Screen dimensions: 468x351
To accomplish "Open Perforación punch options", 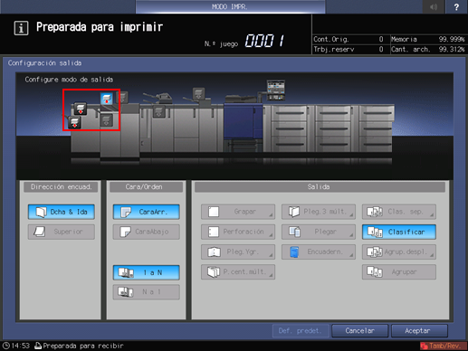I will [x=238, y=232].
